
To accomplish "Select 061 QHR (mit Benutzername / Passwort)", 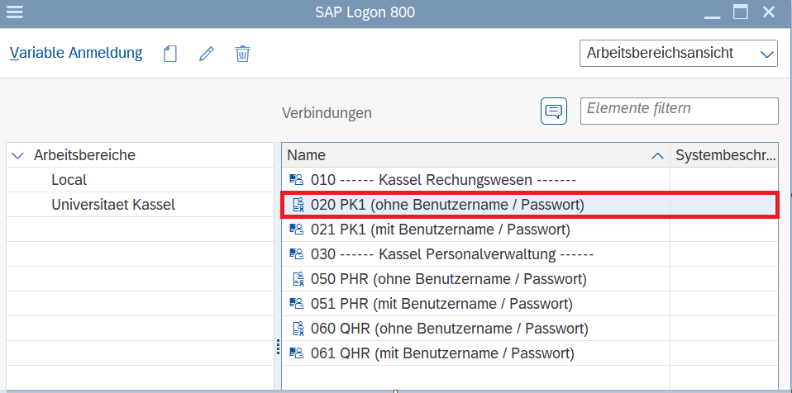I will [530, 353].
